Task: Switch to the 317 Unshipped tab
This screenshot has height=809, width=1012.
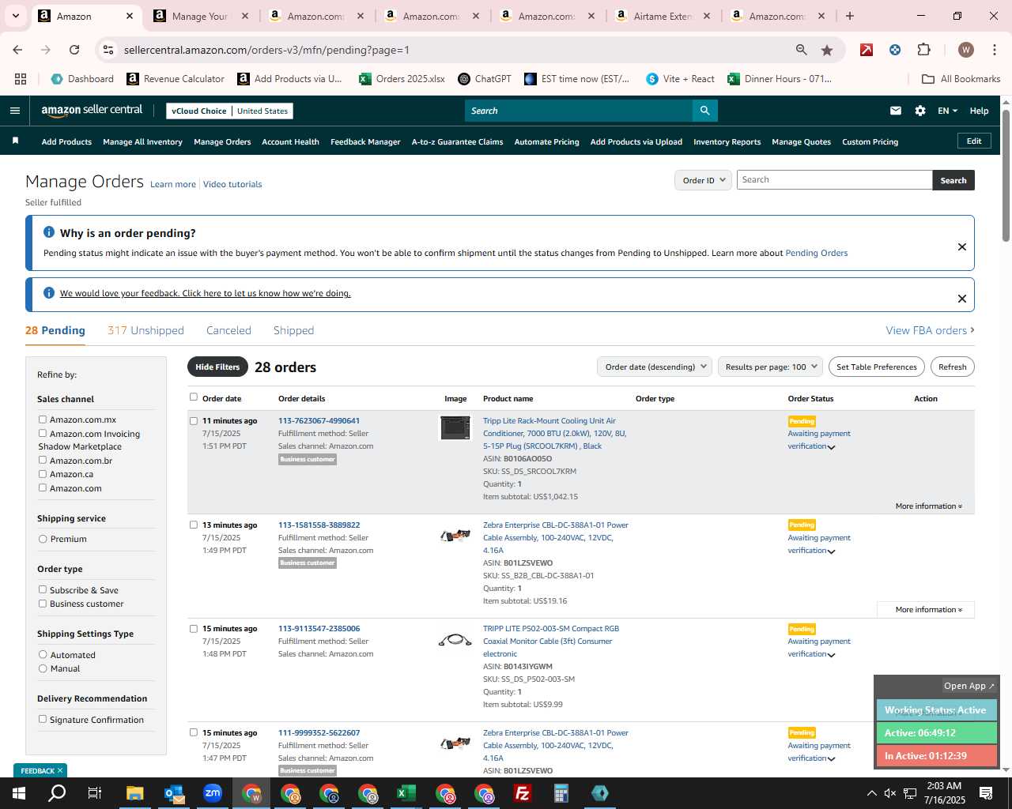Action: [x=145, y=330]
